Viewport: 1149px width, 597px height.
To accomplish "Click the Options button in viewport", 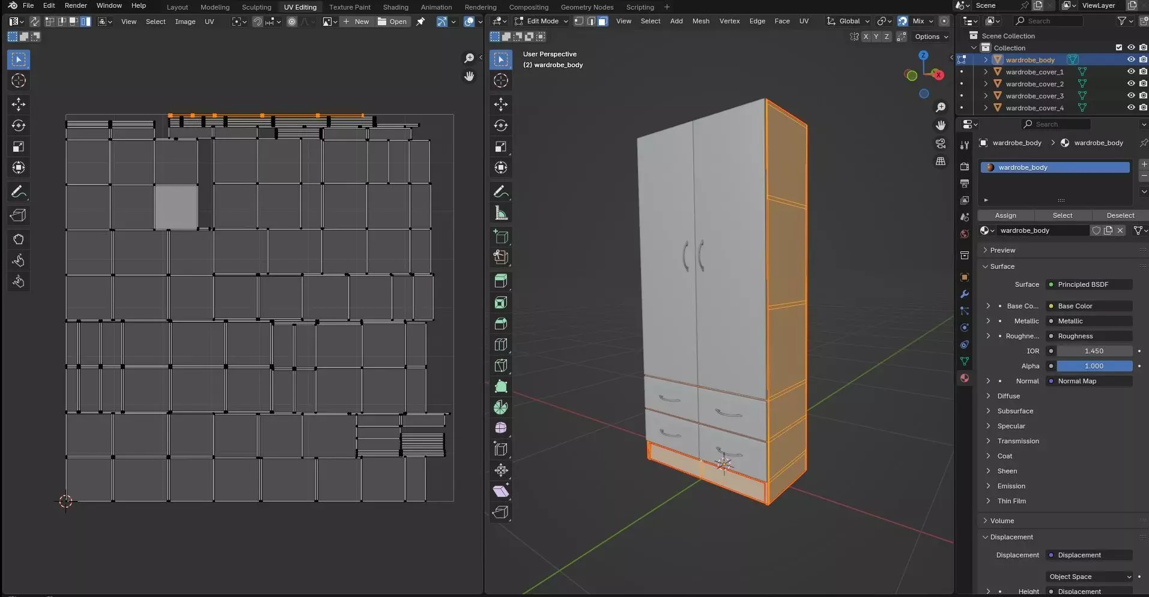I will pos(931,37).
